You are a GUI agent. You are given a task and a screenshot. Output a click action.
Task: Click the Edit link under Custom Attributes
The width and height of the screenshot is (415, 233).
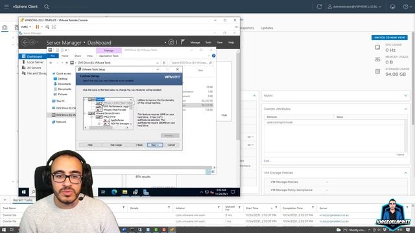(267, 161)
